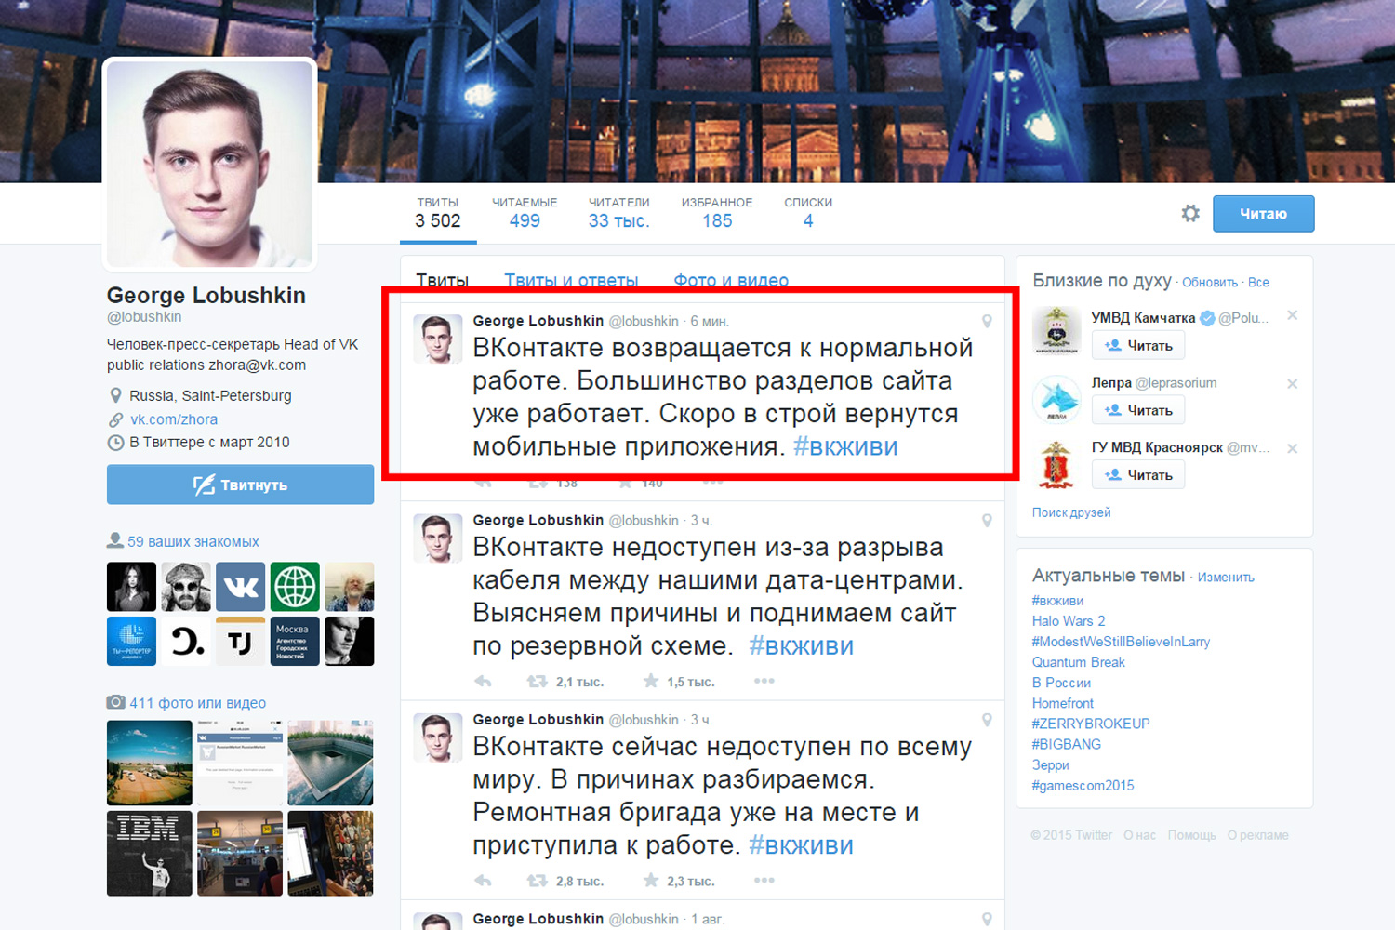1395x930 pixels.
Task: Dismiss the Лепра suggestion with the X
Action: click(x=1292, y=383)
